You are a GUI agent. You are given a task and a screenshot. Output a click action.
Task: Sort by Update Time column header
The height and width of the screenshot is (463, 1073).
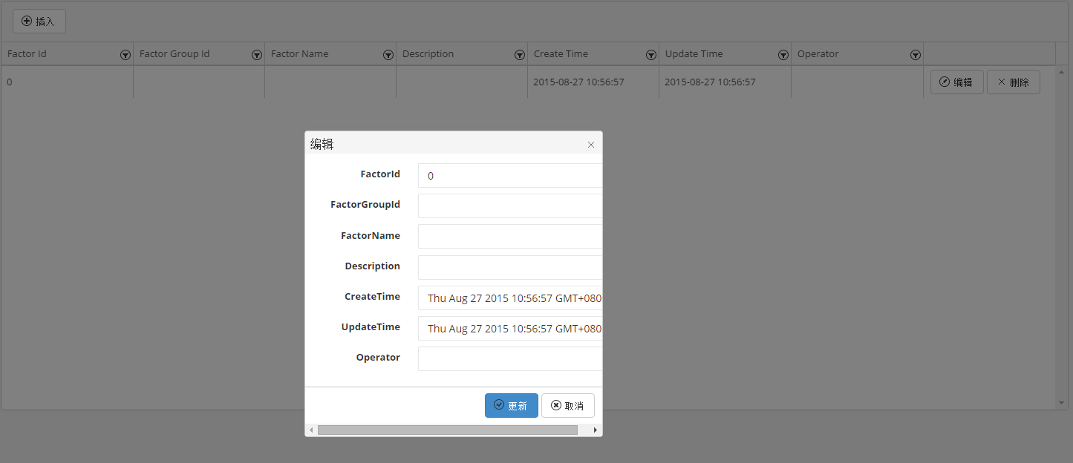694,54
